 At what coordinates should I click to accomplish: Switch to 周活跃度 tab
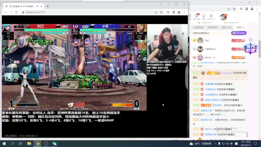pos(212,27)
